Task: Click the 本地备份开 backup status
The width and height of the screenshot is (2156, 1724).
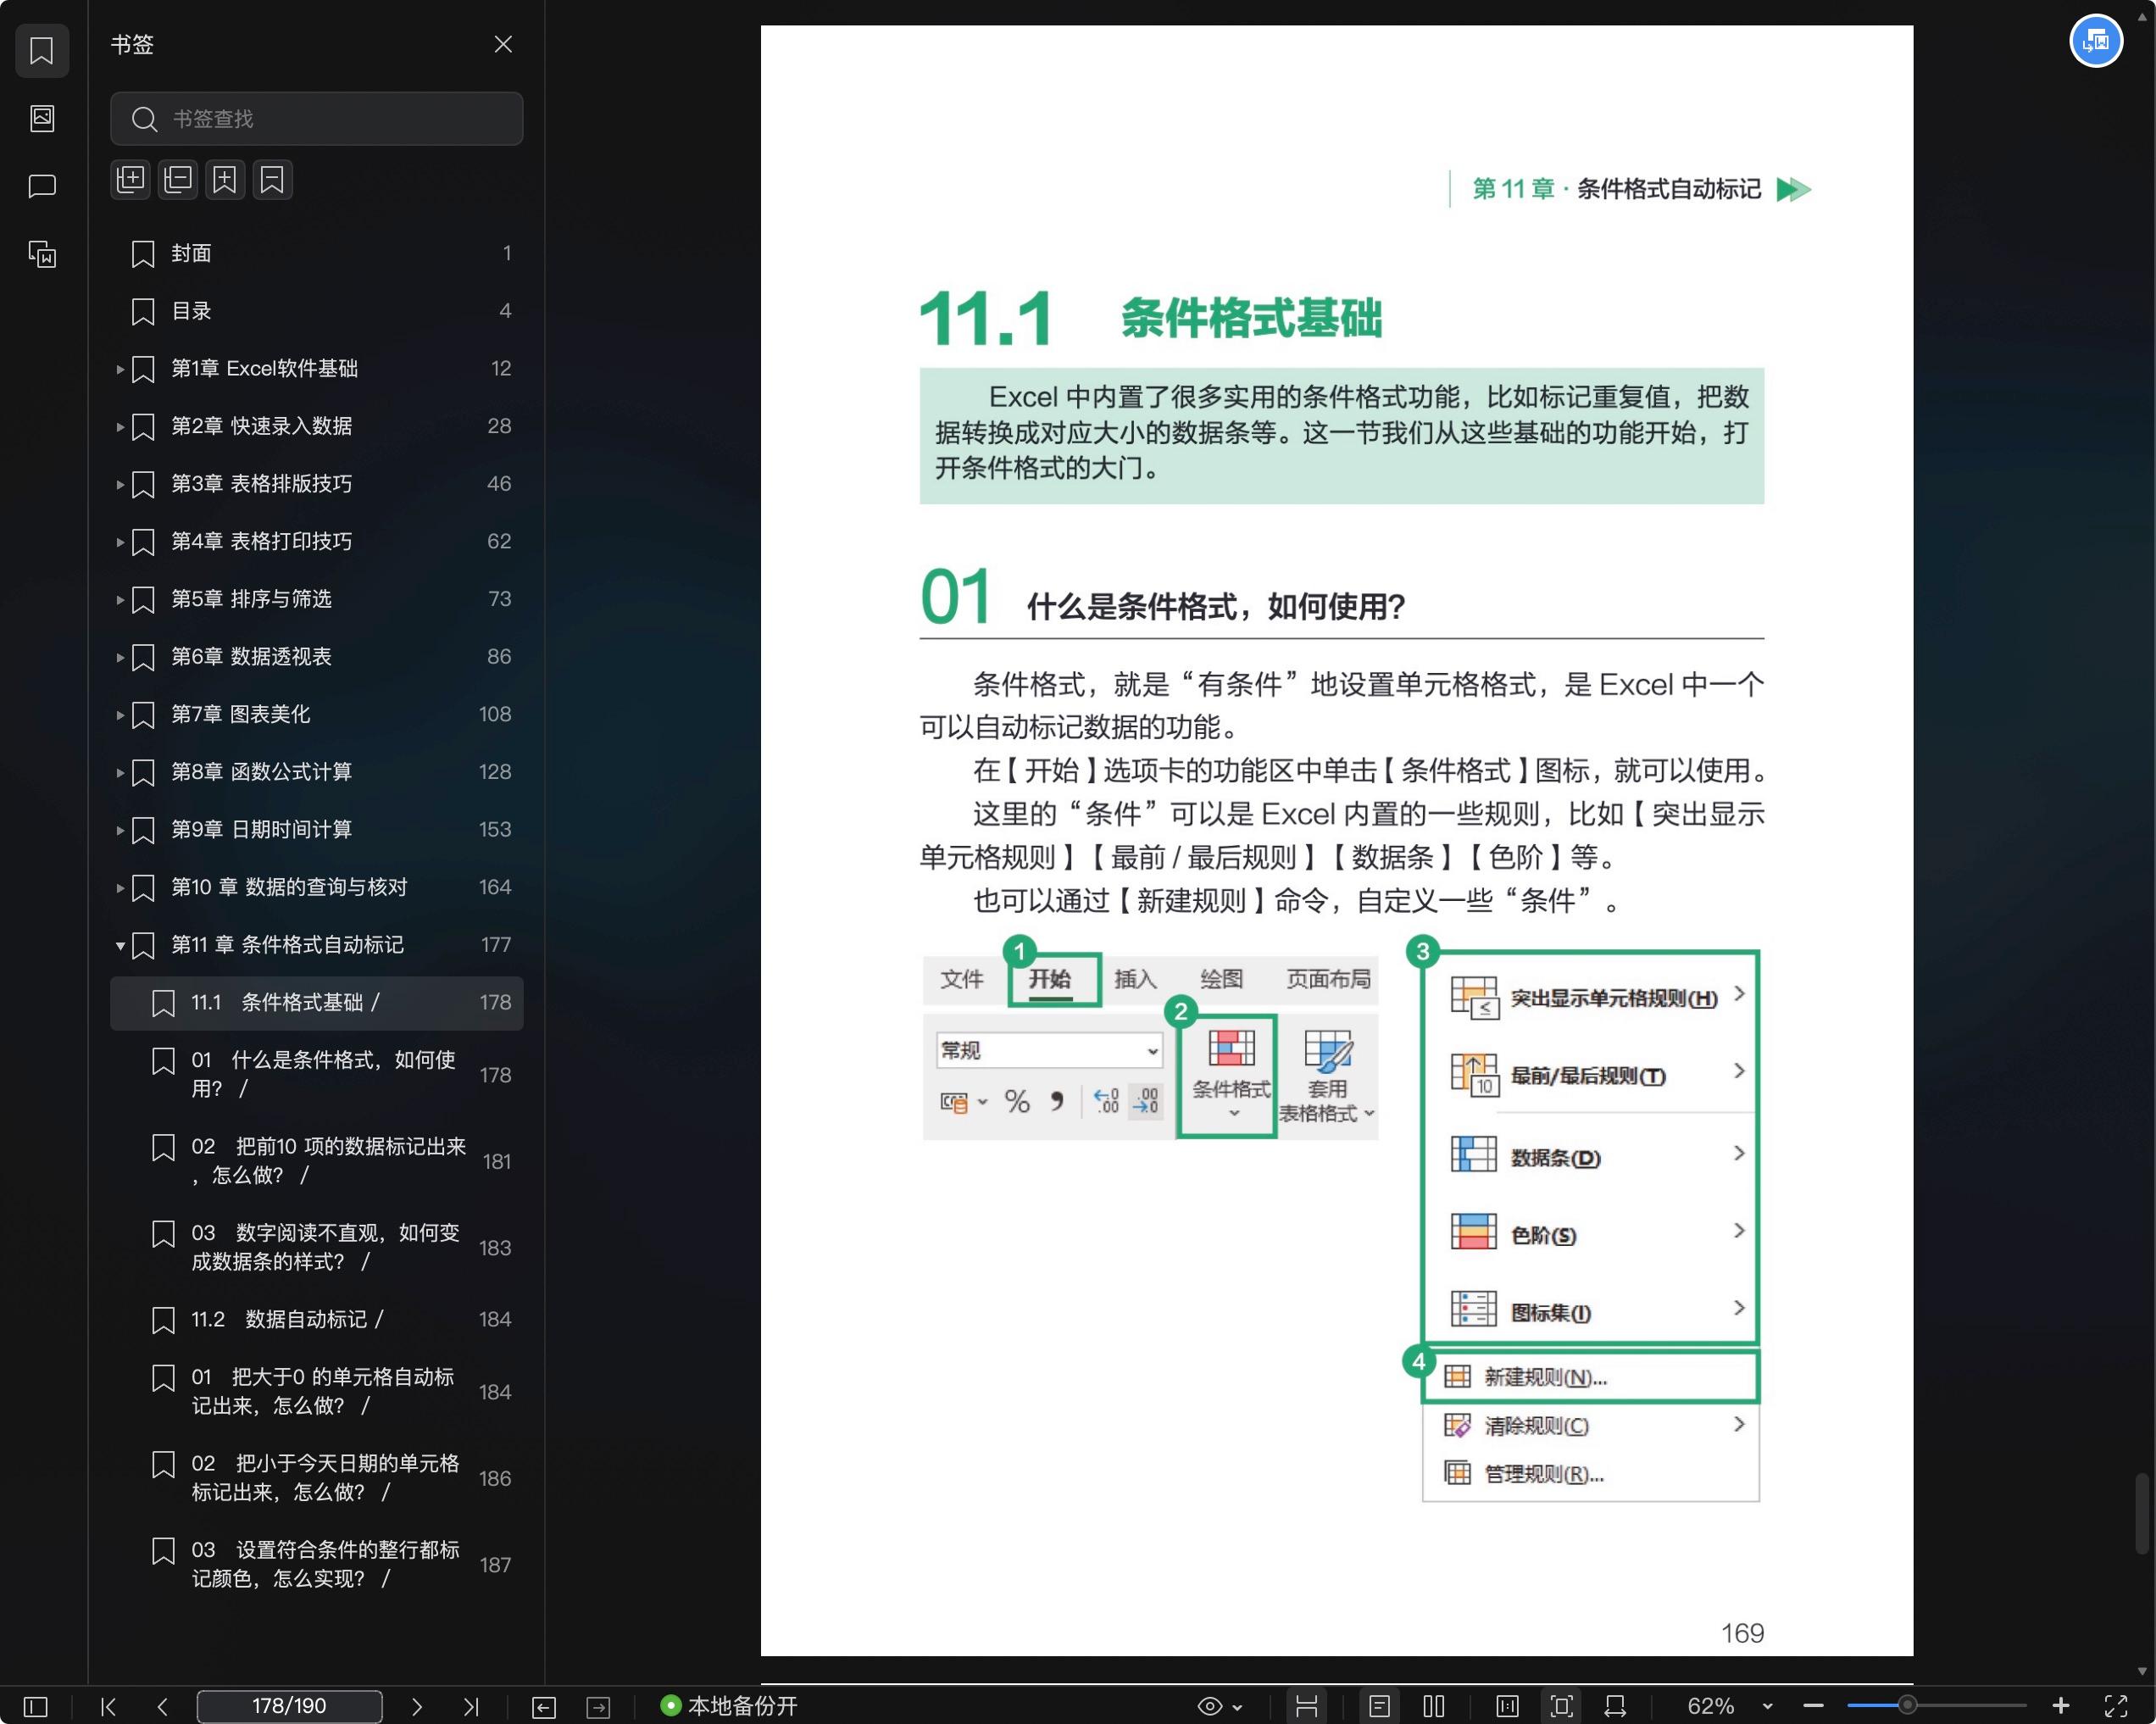Action: 729,1706
